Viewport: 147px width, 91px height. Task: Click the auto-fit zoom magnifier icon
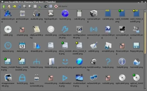point(30,6)
